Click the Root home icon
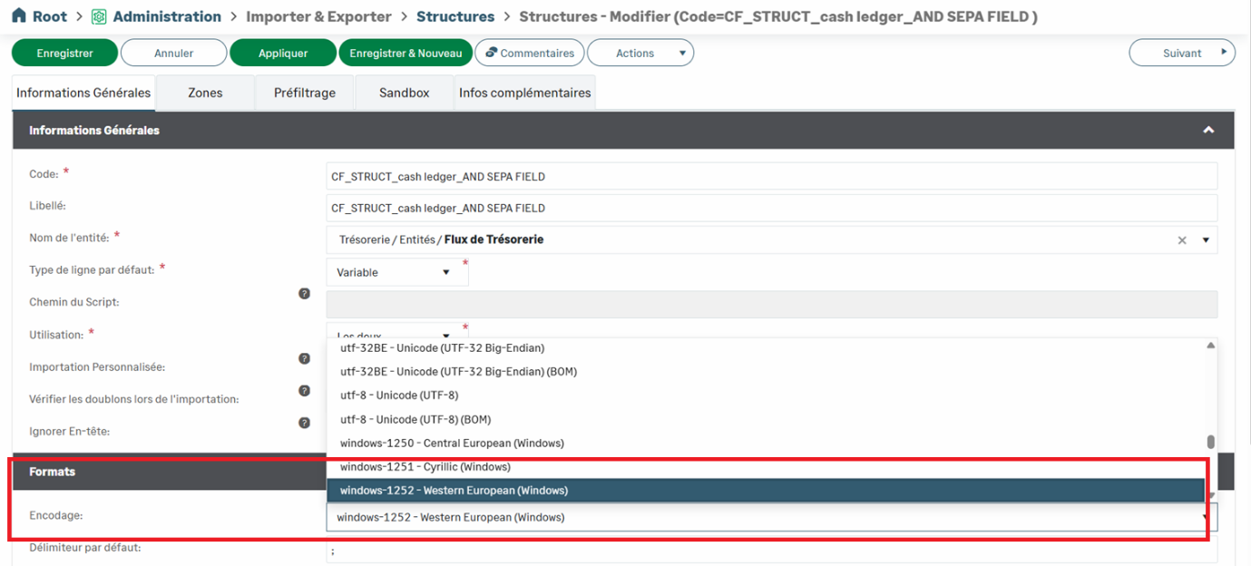Viewport: 1251px width, 566px height. (x=19, y=16)
